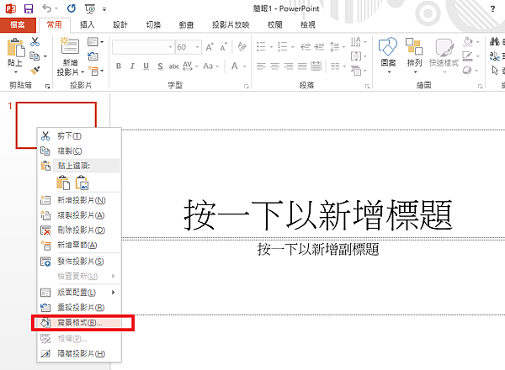Choose Duplicate Slide (複製投影片) in context menu

(x=79, y=215)
